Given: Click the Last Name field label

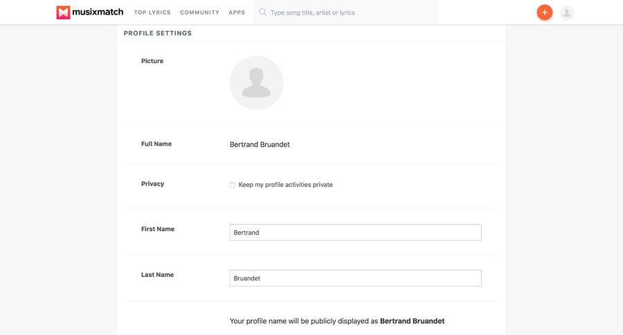Looking at the screenshot, I should 157,275.
